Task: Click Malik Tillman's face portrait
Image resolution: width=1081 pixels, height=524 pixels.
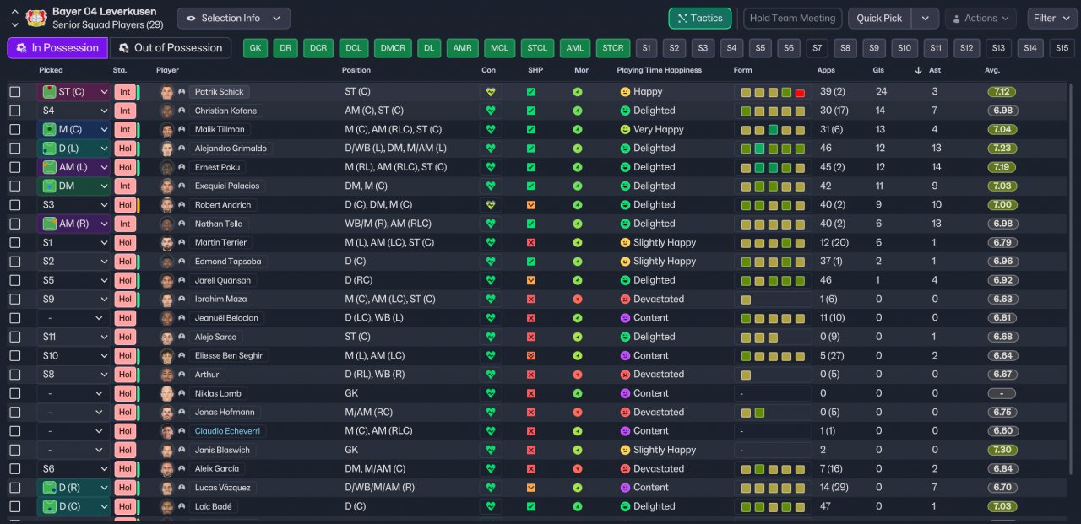Action: point(166,129)
